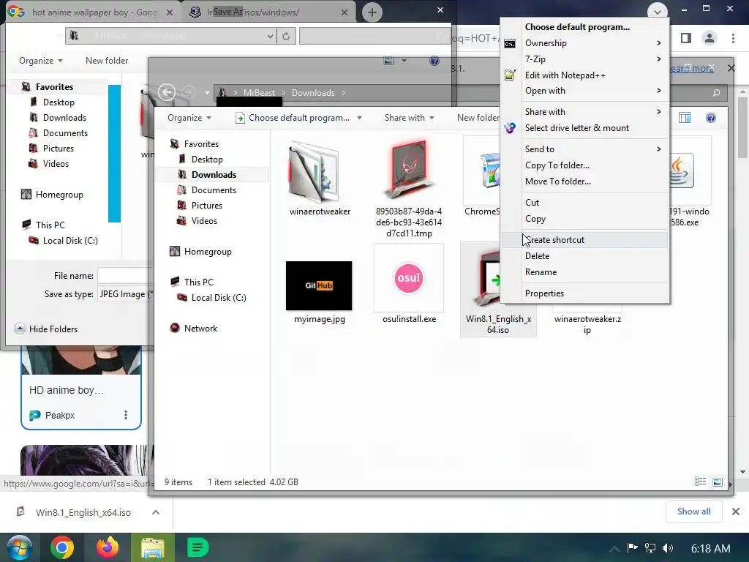Click the search icon in the Downloads window
Viewport: 749px width, 562px height.
[x=716, y=93]
